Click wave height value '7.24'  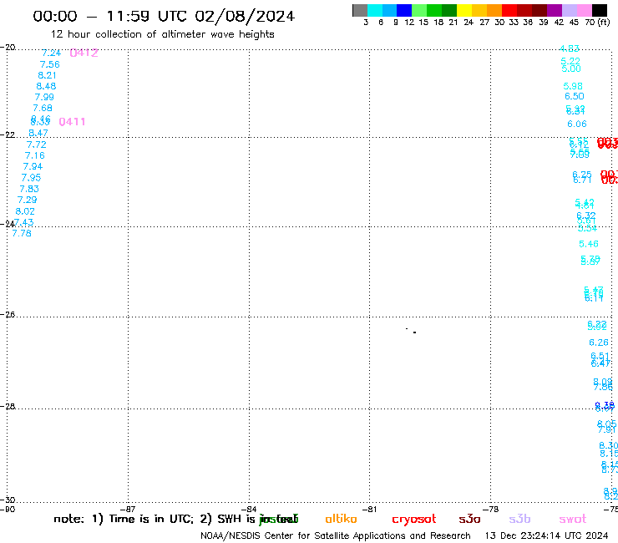(x=51, y=53)
